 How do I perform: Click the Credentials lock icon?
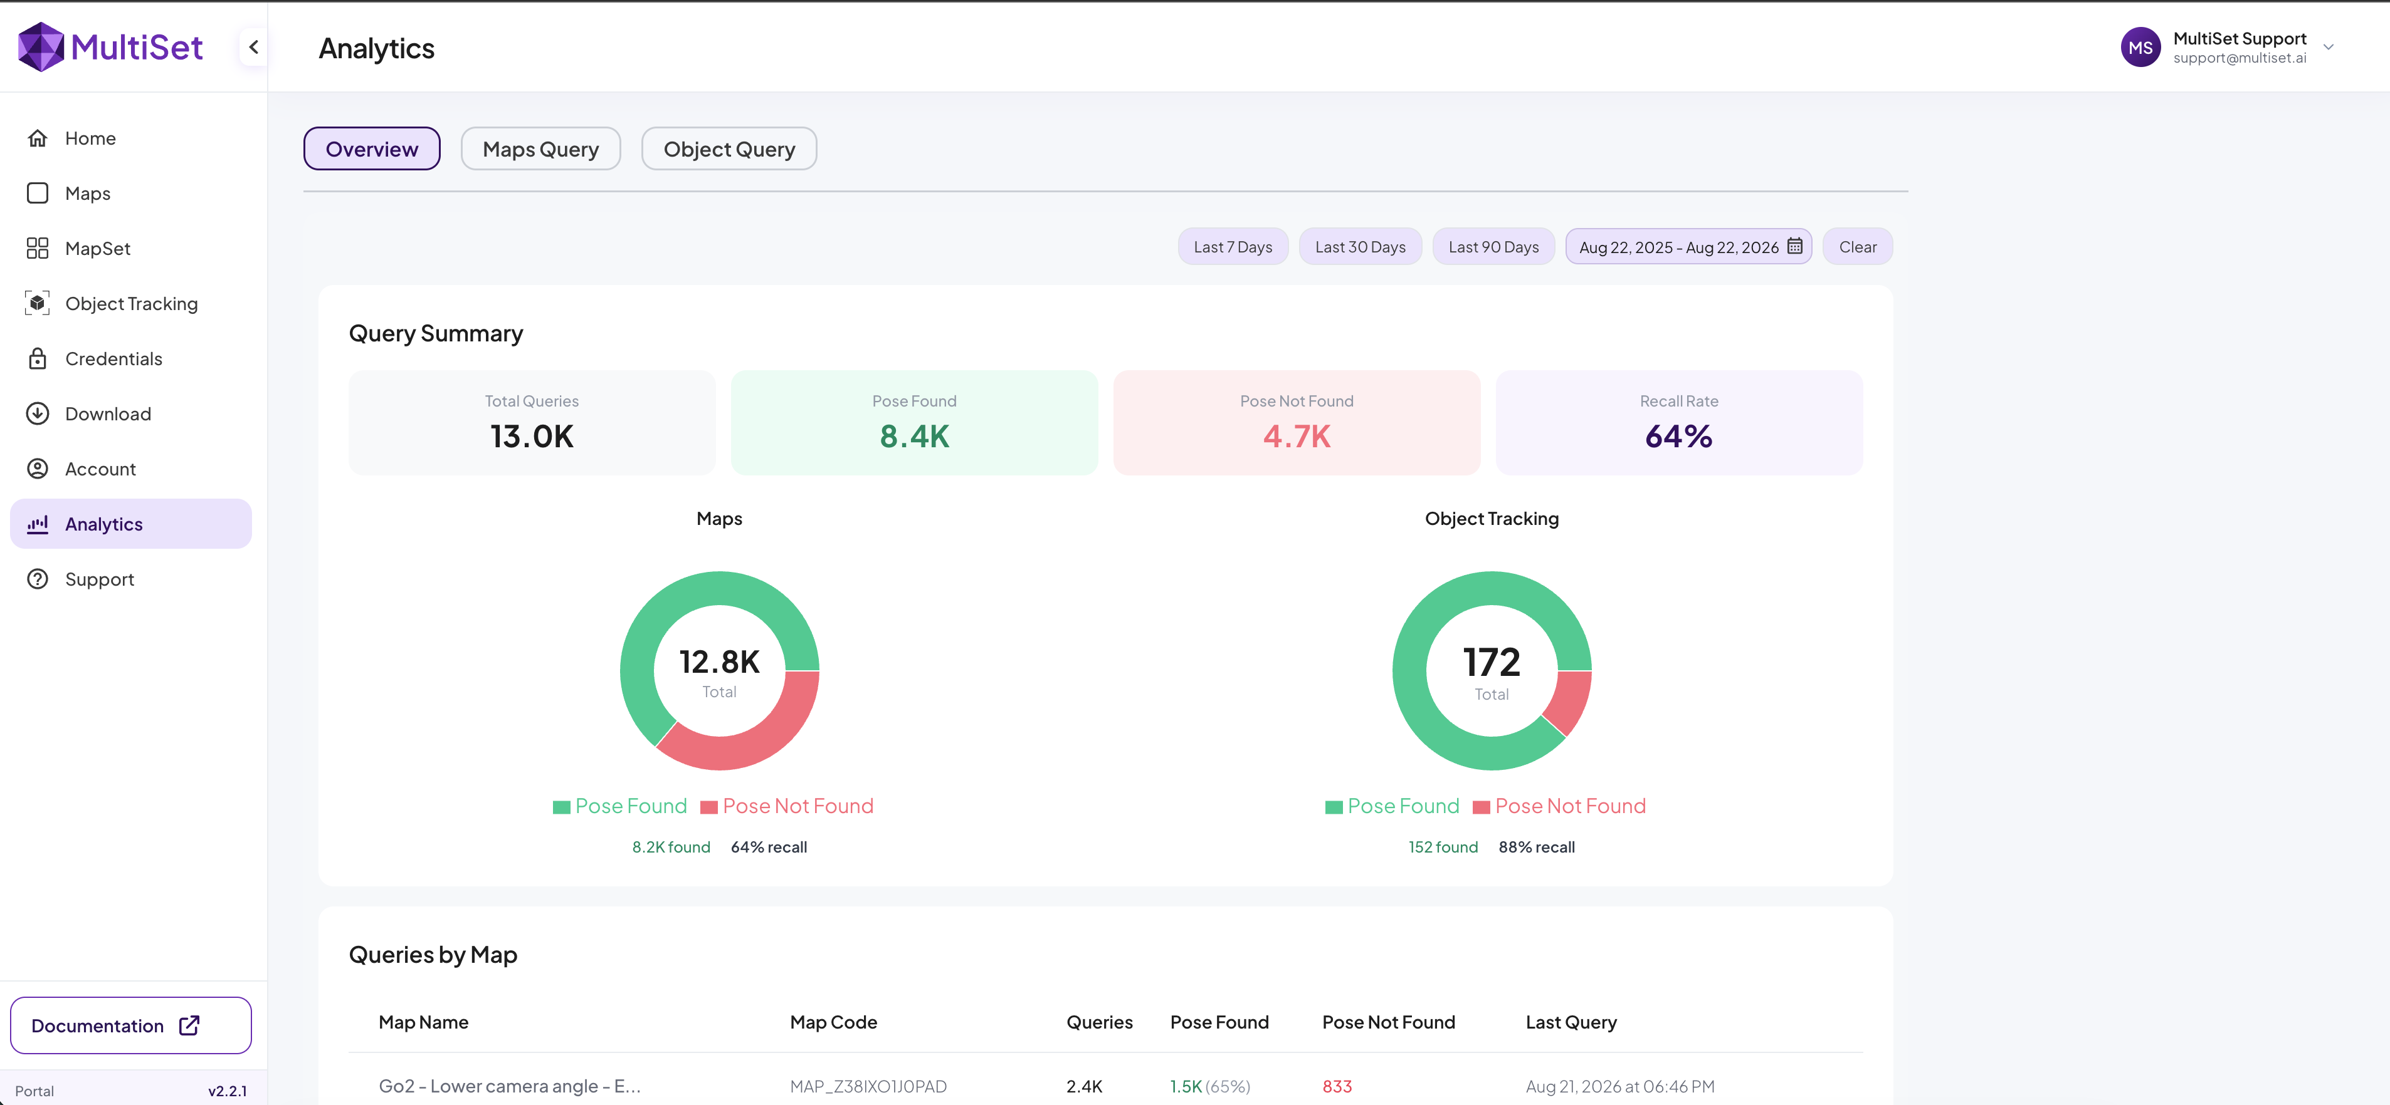(37, 359)
